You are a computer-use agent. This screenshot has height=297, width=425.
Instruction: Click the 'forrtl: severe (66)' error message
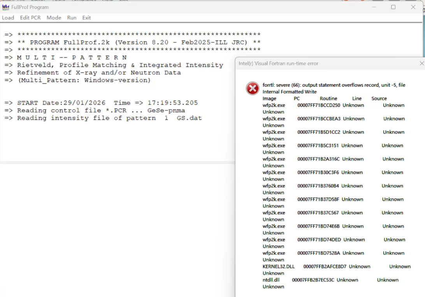point(334,85)
